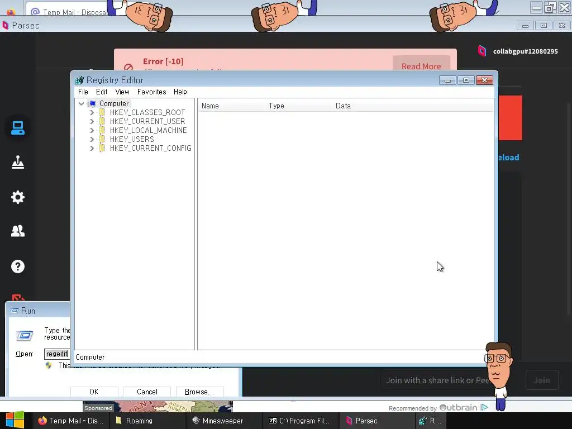The width and height of the screenshot is (572, 429).
Task: Click the Reload link in Parsec
Action: [x=508, y=158]
